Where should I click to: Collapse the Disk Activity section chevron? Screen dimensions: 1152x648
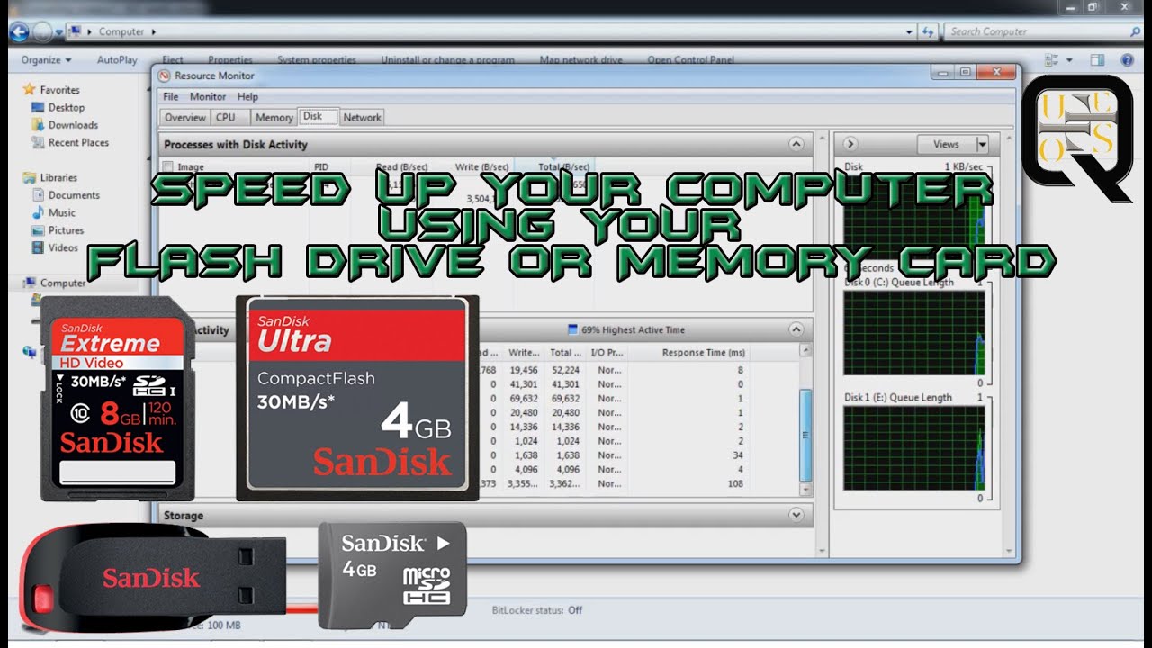[796, 329]
